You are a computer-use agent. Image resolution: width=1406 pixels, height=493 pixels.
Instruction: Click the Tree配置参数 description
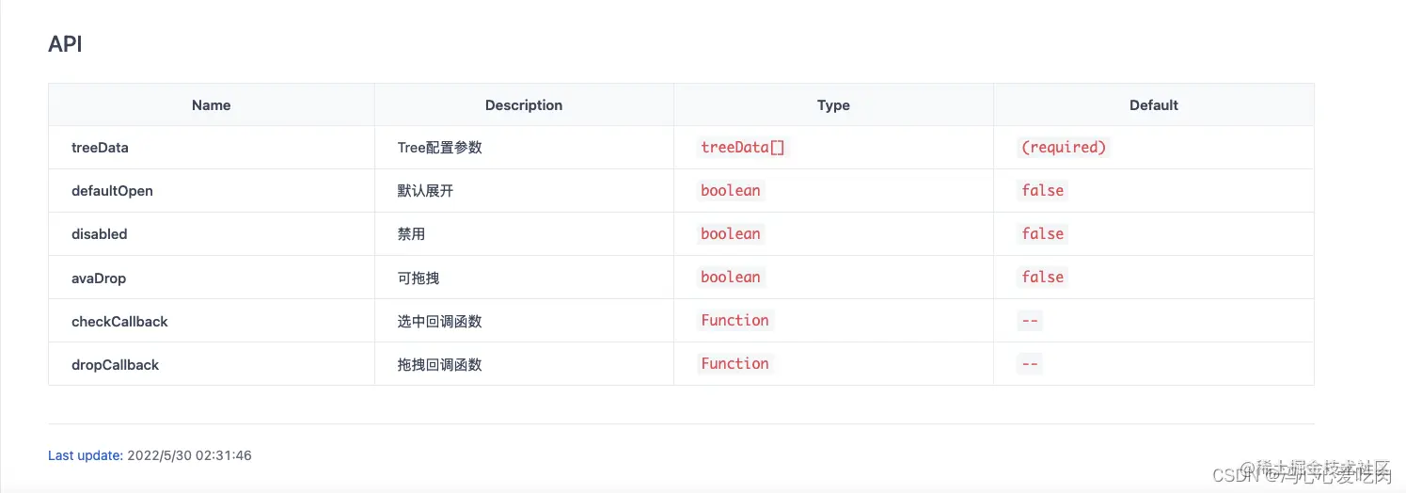[439, 148]
